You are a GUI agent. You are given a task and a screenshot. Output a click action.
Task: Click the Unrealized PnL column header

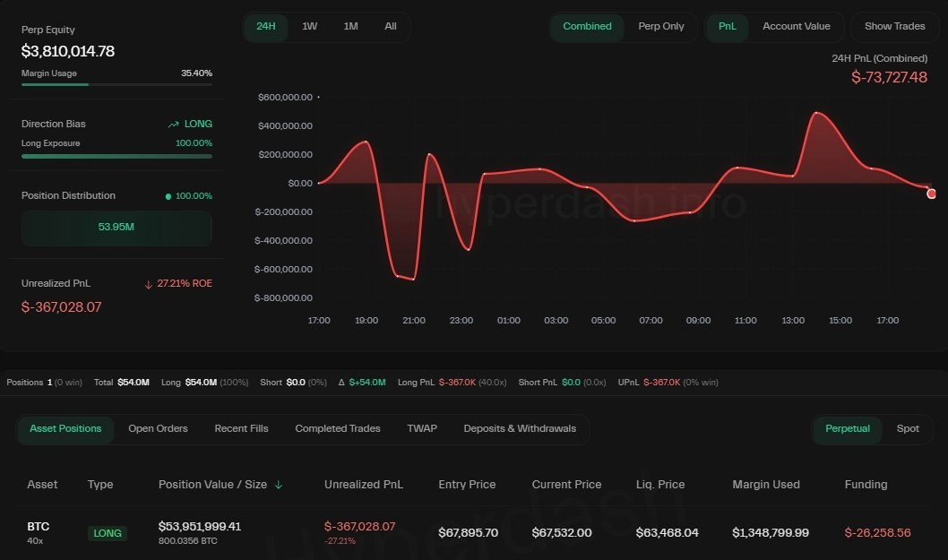pos(364,485)
